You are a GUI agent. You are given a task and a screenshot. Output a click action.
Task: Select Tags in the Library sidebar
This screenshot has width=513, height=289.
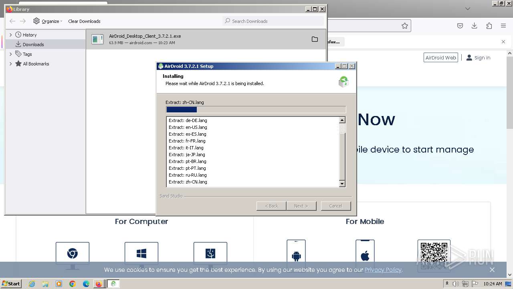coord(27,54)
